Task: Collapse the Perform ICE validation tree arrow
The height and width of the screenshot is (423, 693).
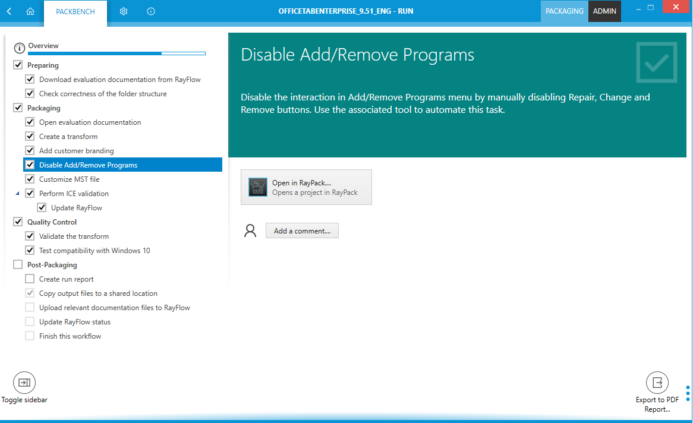Action: [x=17, y=194]
